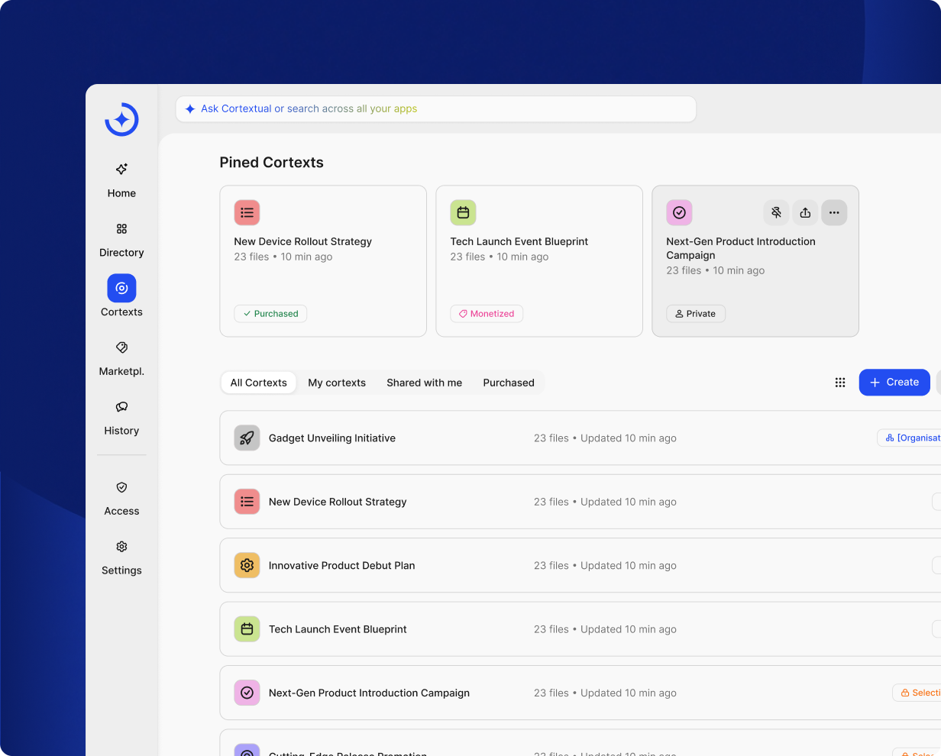Click the Organisation badge on Gadget Unveiling Initiative
This screenshot has height=756, width=941.
(910, 438)
